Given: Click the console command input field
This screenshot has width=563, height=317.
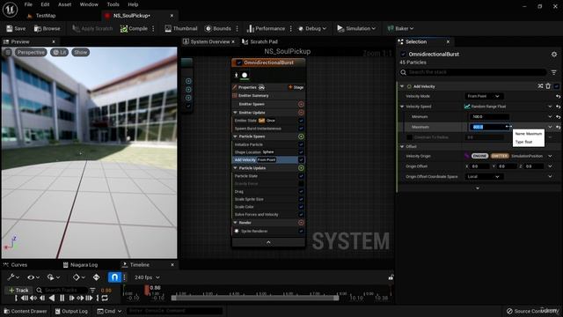Looking at the screenshot, I should pyautogui.click(x=174, y=311).
